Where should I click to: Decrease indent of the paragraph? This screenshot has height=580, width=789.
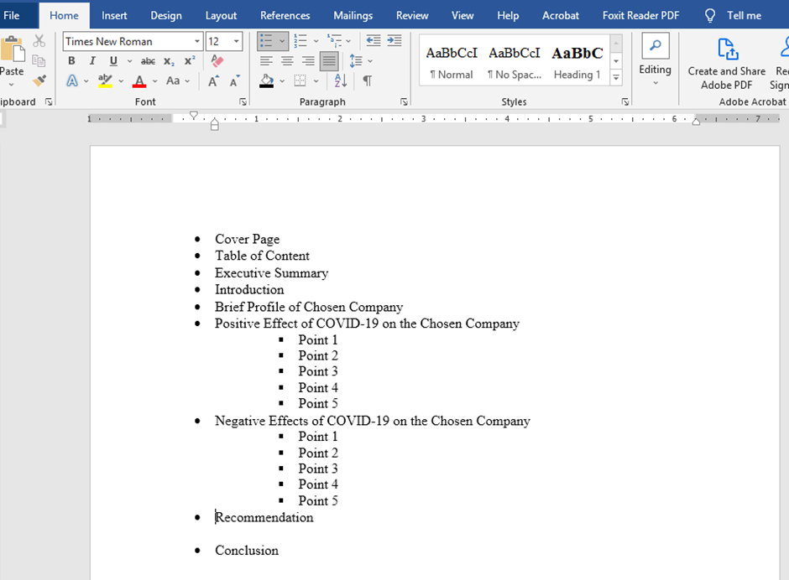(x=374, y=41)
